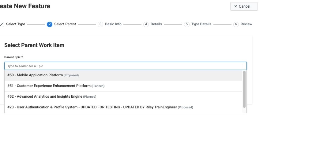316x167 pixels.
Task: Click the step 4 number circle
Action: pyautogui.click(x=146, y=24)
